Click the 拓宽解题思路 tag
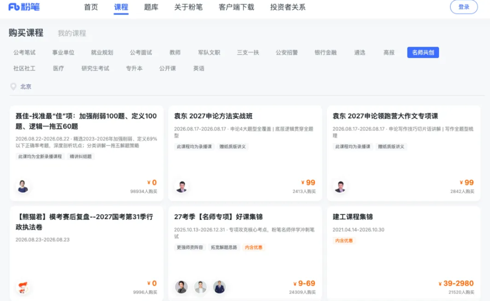 click(224, 247)
